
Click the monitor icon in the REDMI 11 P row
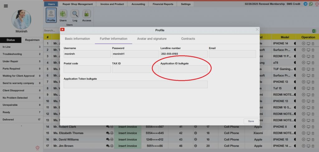point(308,56)
